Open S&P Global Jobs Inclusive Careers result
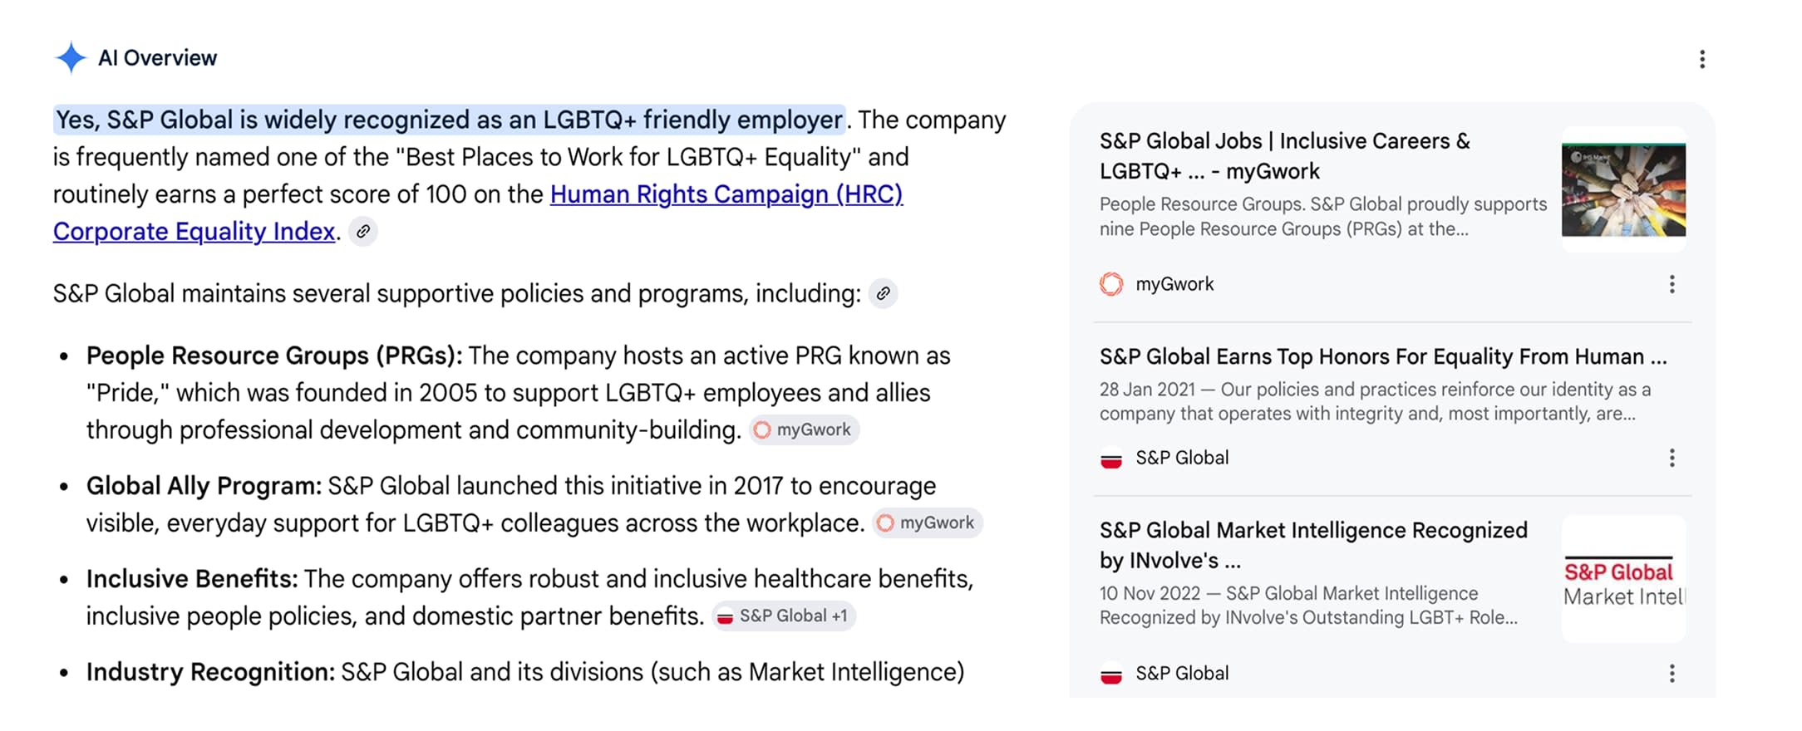Image resolution: width=1802 pixels, height=731 pixels. point(1285,156)
